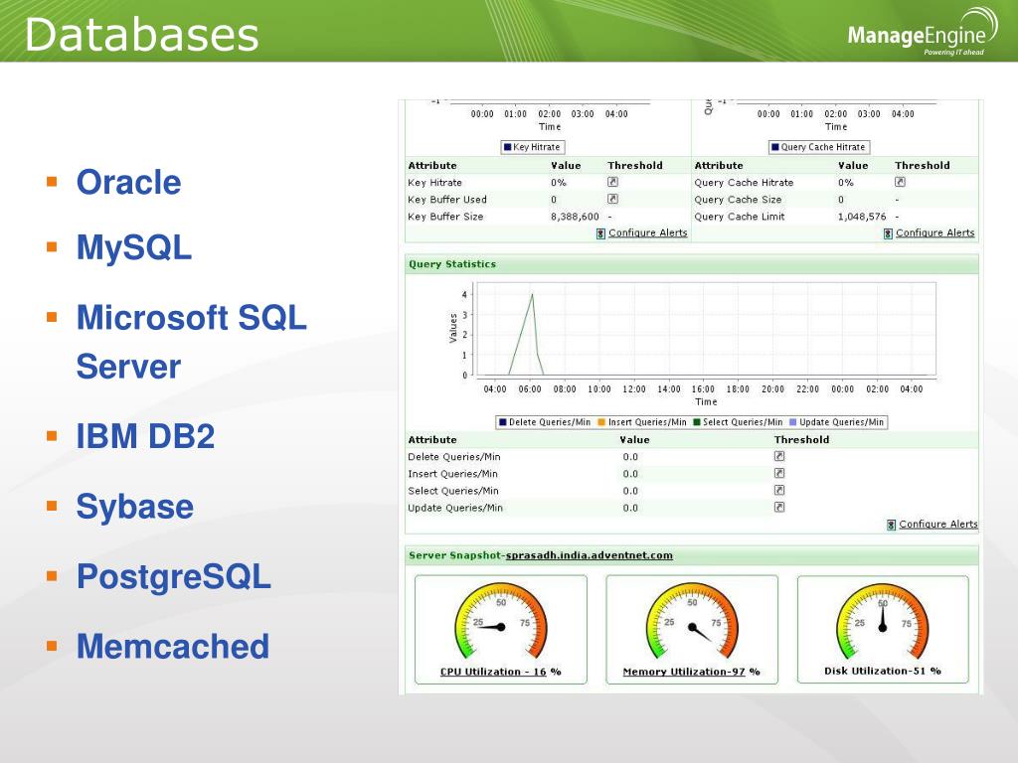Viewport: 1018px width, 763px height.
Task: Click the threshold icon for Key Hitrate
Action: tap(612, 183)
